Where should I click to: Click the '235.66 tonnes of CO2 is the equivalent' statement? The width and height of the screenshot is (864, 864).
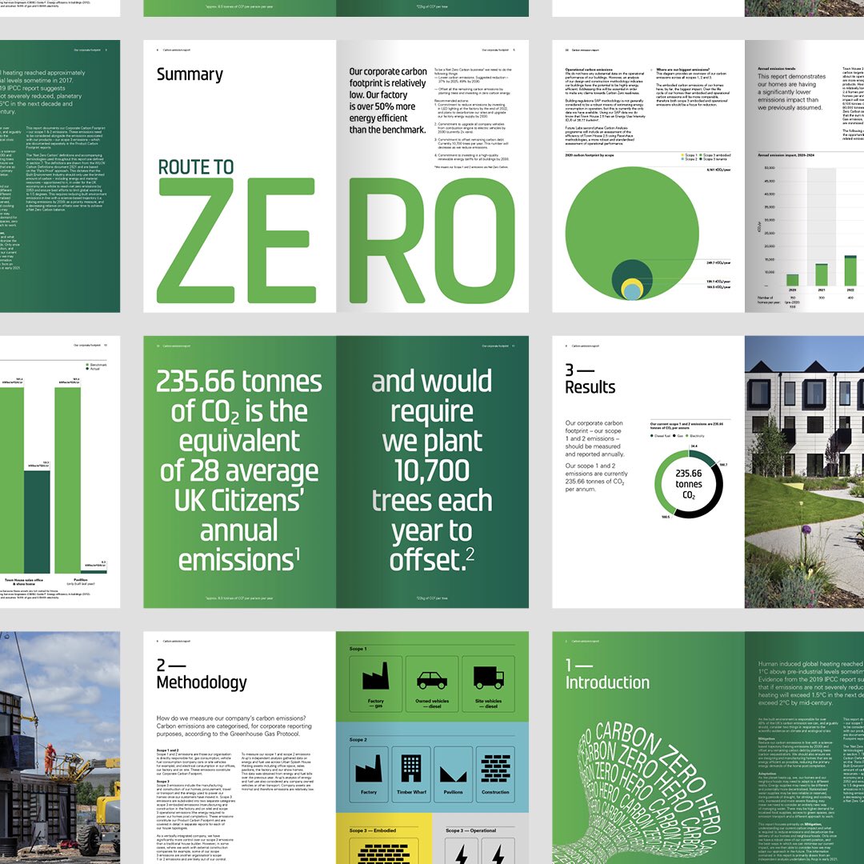[238, 470]
